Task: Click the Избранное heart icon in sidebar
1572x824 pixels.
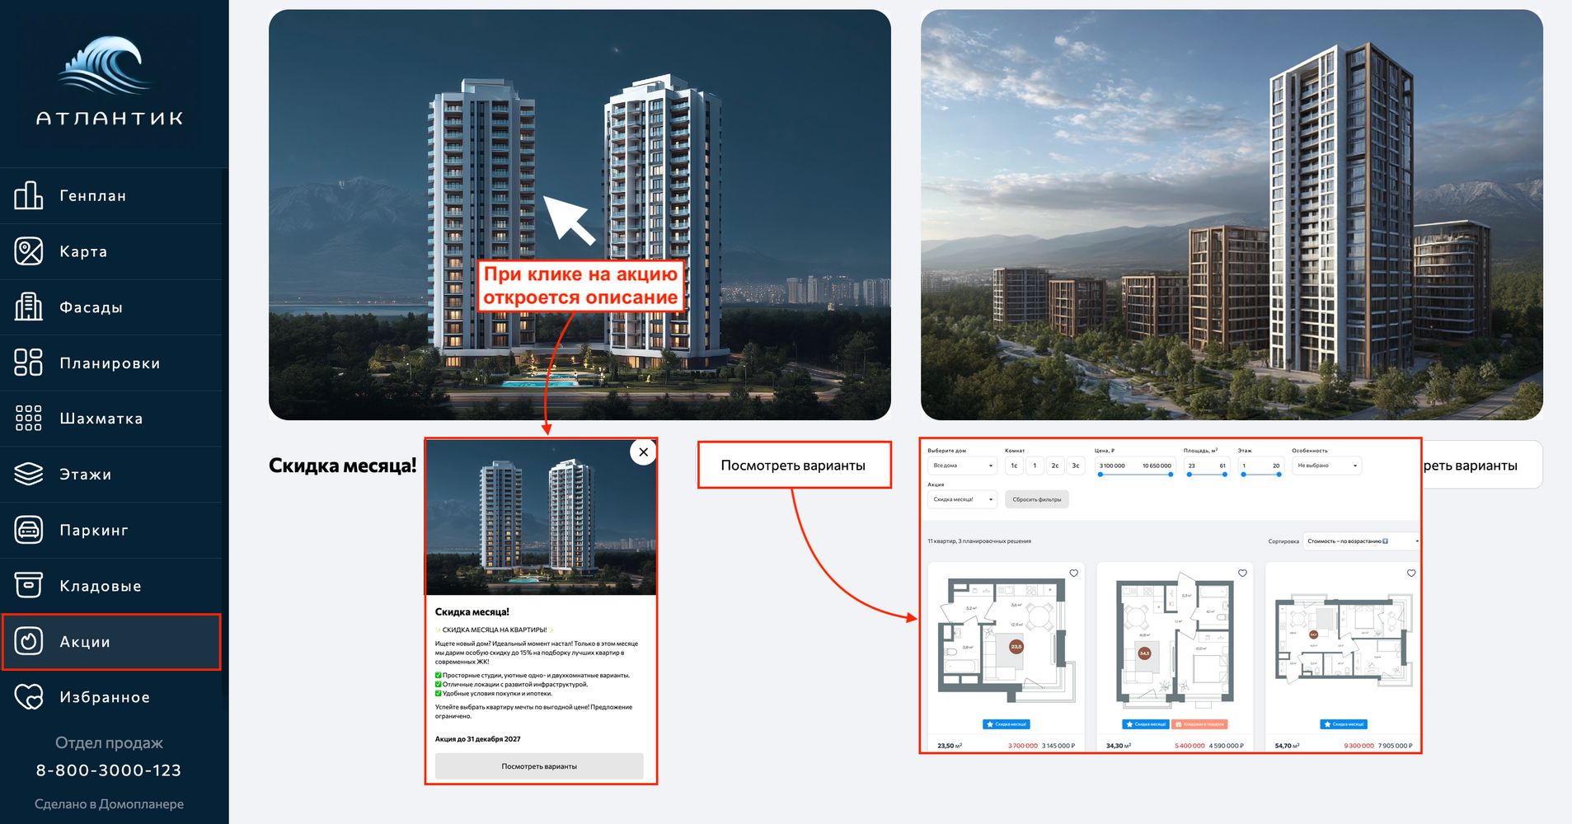Action: (29, 697)
